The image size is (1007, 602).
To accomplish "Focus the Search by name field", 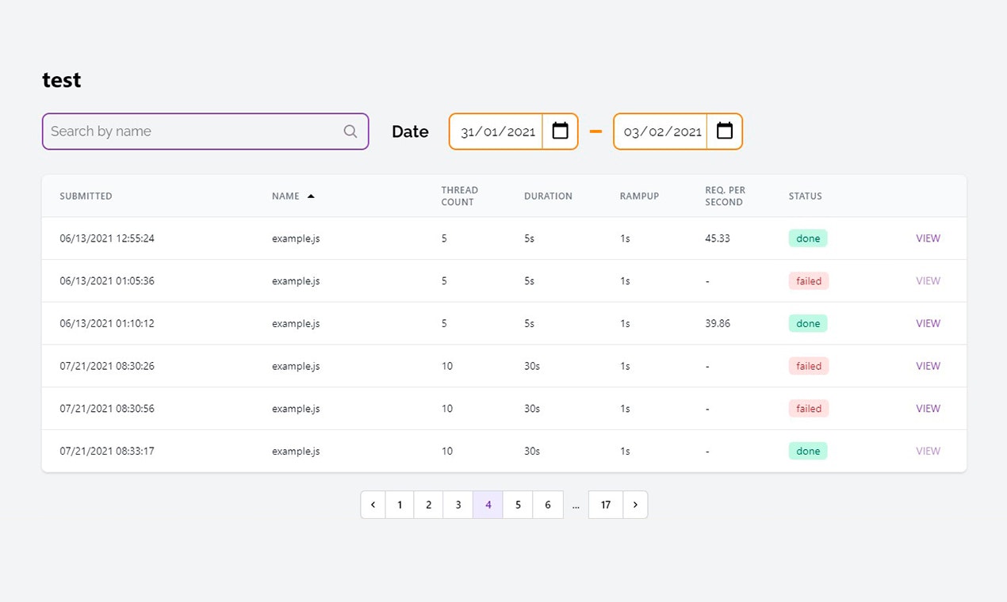I will (x=205, y=131).
